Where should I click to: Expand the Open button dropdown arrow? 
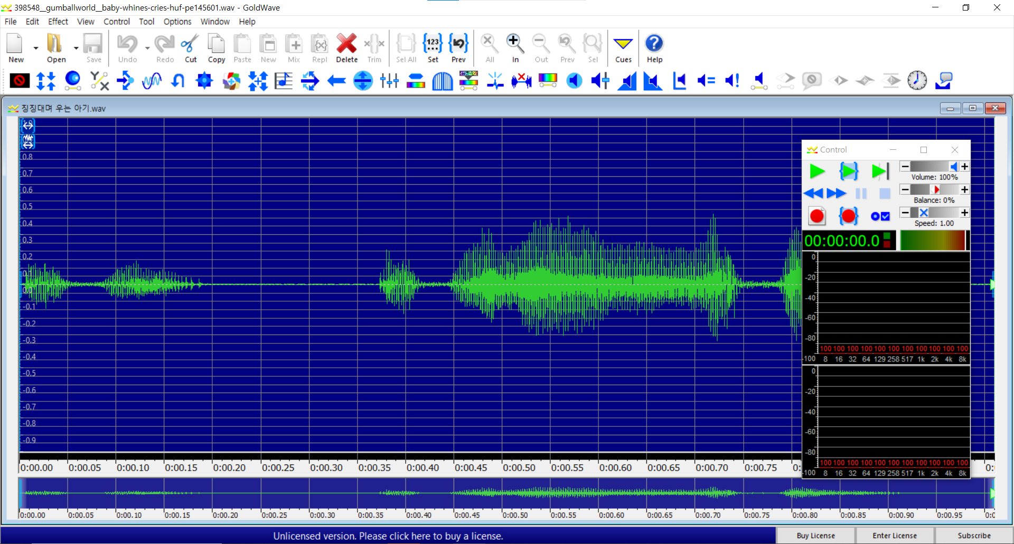tap(76, 48)
